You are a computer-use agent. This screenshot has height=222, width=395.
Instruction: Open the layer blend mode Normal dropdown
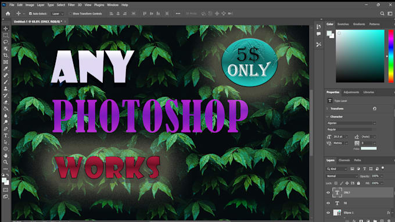[x=342, y=176]
